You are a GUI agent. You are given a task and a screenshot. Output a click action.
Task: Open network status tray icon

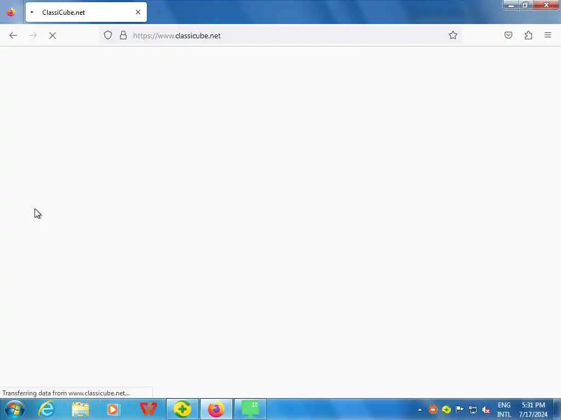click(473, 410)
